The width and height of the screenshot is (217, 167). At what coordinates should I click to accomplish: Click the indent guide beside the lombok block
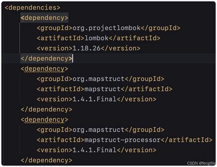pyautogui.click(x=20, y=38)
